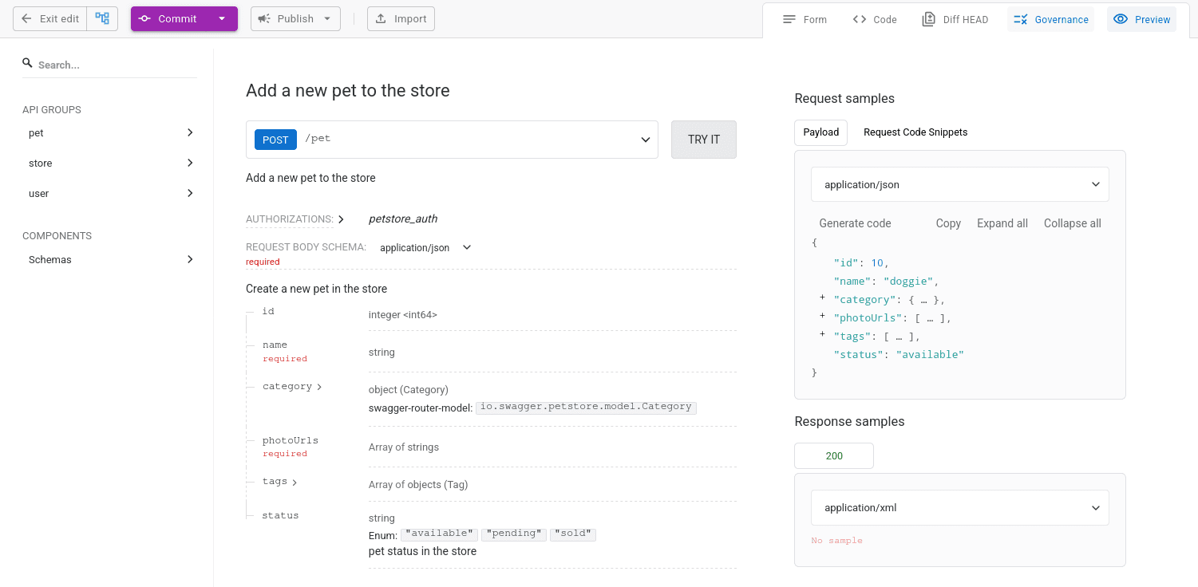Open the hierarchy diagram icon next to Exit edit
The width and height of the screenshot is (1198, 587).
click(x=102, y=18)
